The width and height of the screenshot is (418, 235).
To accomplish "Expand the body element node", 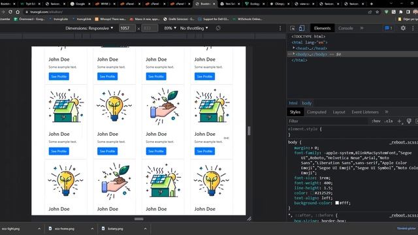I will (294, 54).
